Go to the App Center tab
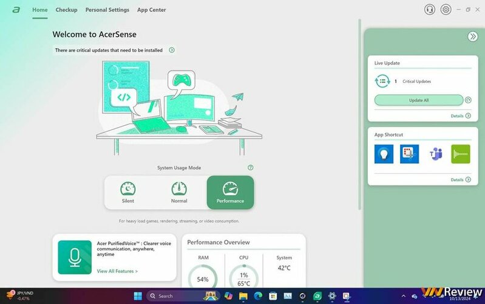The image size is (485, 304). [152, 10]
